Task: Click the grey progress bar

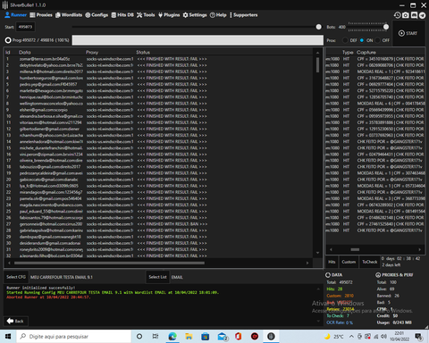Action: (x=198, y=40)
